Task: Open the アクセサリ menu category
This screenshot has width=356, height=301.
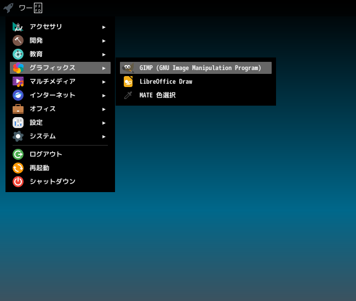Action: pos(60,27)
